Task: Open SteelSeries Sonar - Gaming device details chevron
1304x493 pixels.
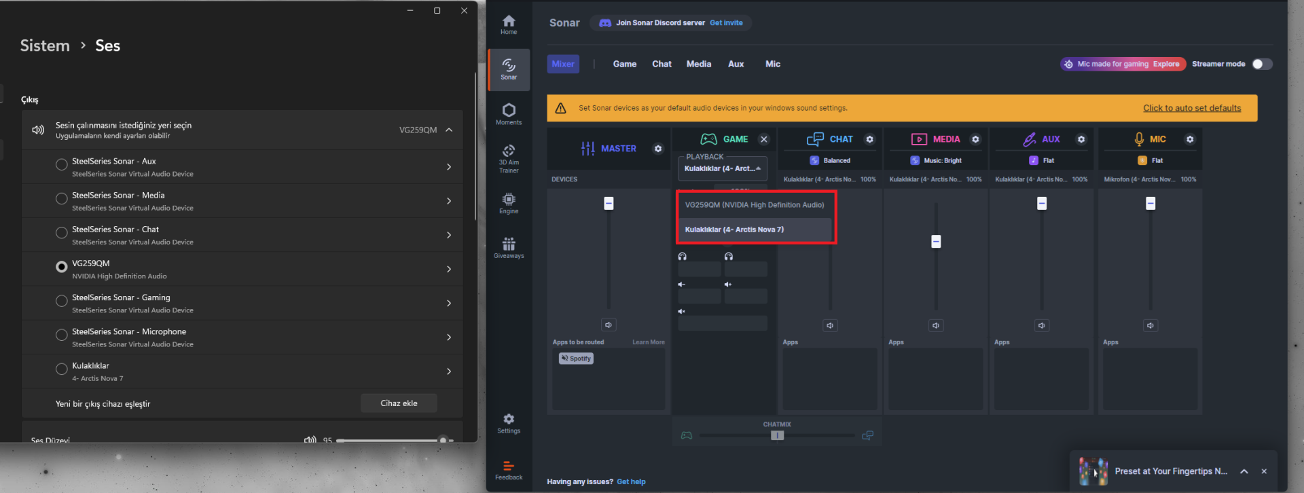Action: pos(449,304)
